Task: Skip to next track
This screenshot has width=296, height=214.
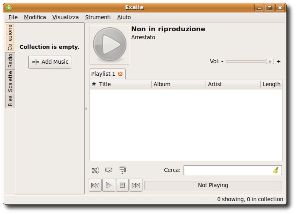Action: [x=136, y=185]
